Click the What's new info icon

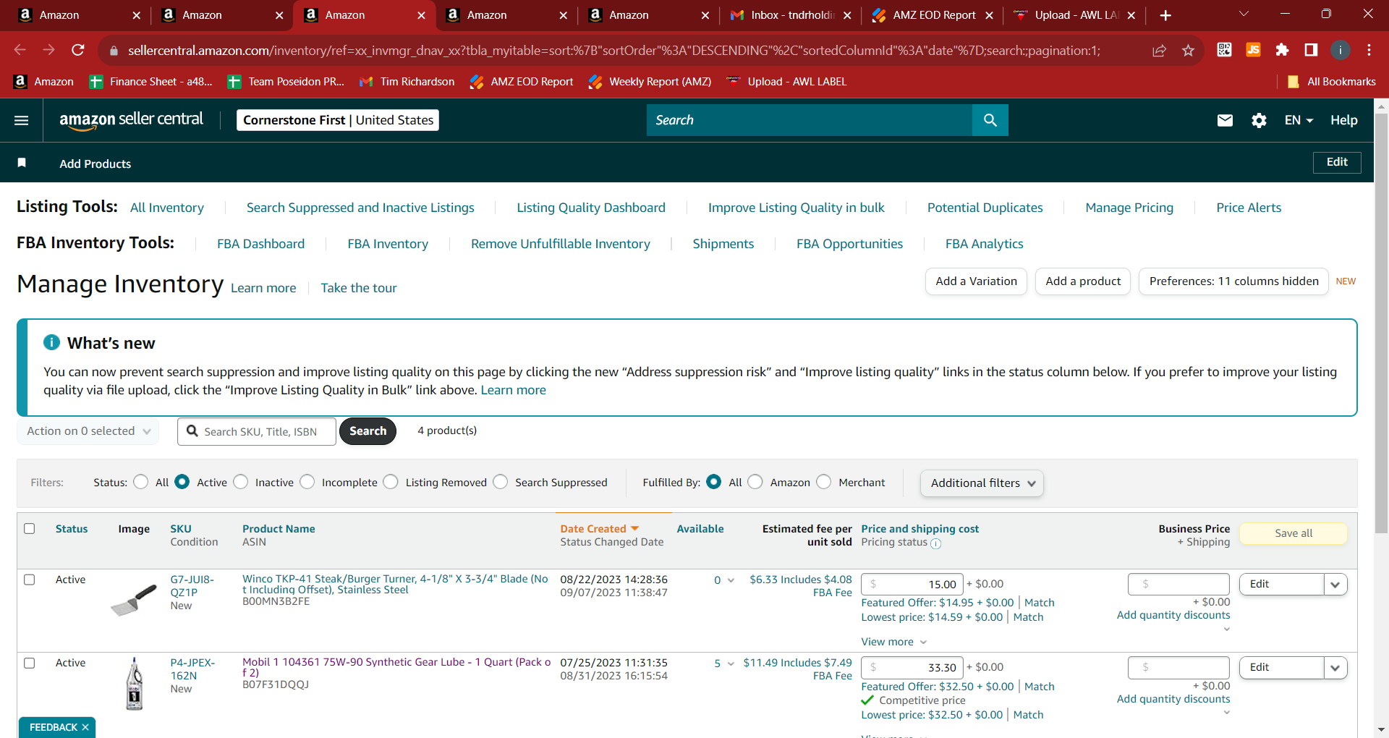pos(51,342)
